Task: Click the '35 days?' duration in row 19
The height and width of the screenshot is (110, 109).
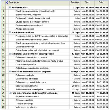Action: (x=75, y=72)
